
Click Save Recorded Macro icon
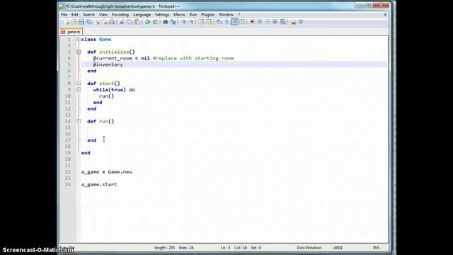click(x=283, y=22)
